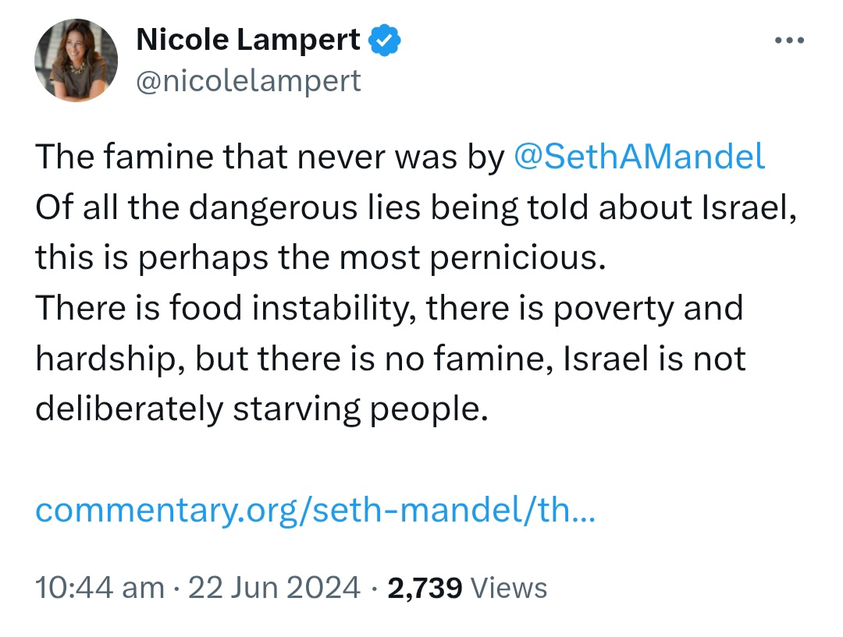Viewport: 843px width, 637px height.
Task: Click the words 'poverty and' in the tweet
Action: click(x=649, y=310)
